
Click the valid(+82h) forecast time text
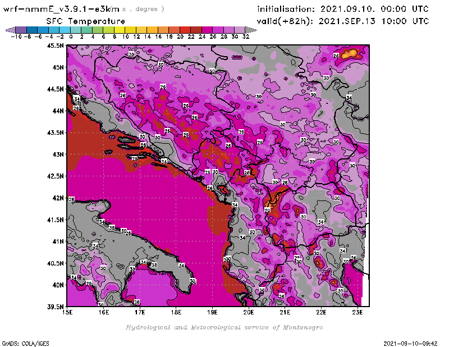click(x=342, y=21)
